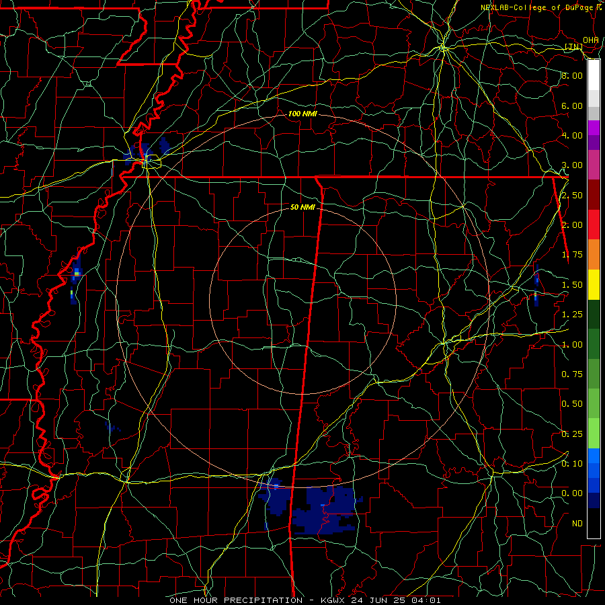Click the pink swatch in the legend

[x=594, y=165]
